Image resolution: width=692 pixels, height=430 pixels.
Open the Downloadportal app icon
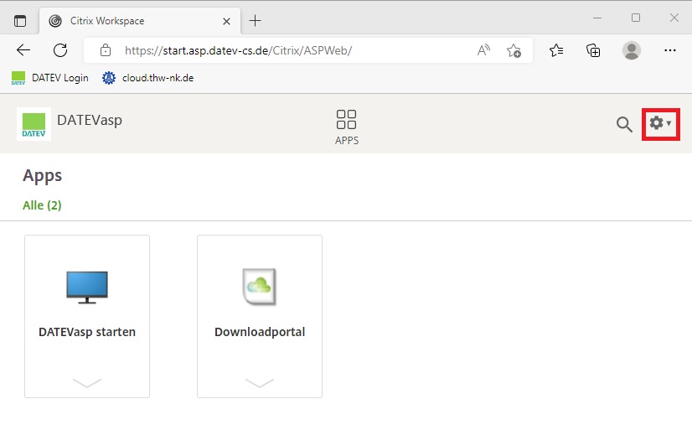tap(260, 287)
